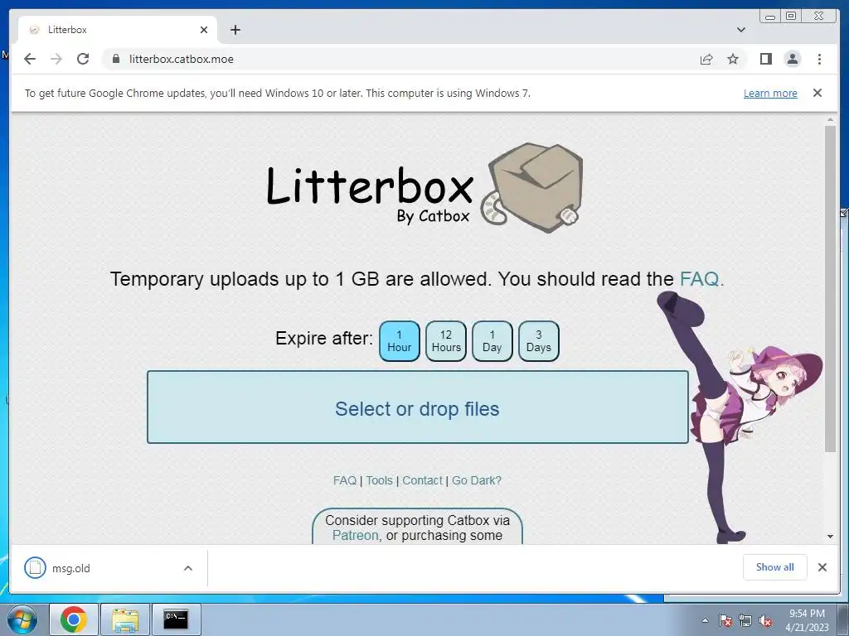Screen dimensions: 849x636
Task: Expand the msg.old download options chevron
Action: click(x=188, y=568)
